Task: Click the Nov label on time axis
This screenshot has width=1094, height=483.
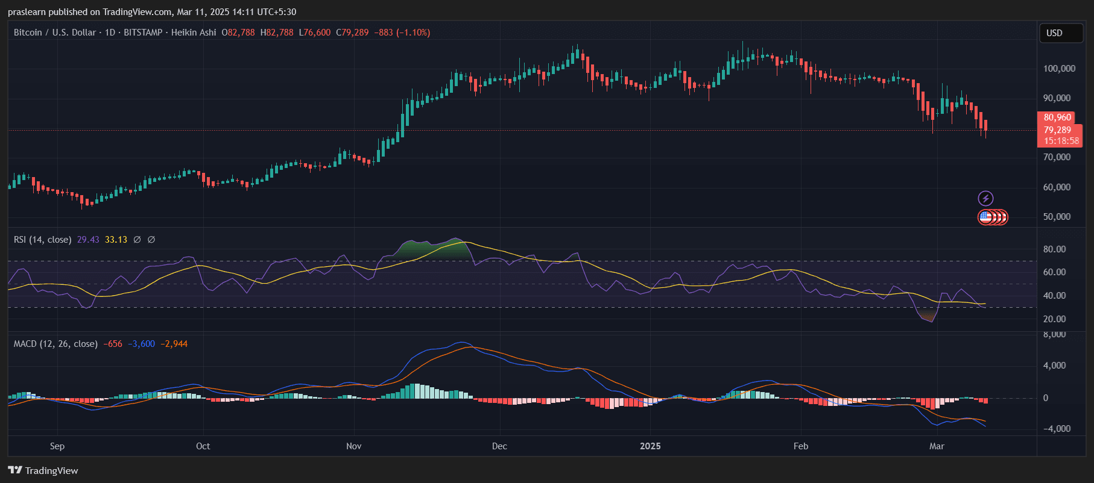Action: point(354,446)
